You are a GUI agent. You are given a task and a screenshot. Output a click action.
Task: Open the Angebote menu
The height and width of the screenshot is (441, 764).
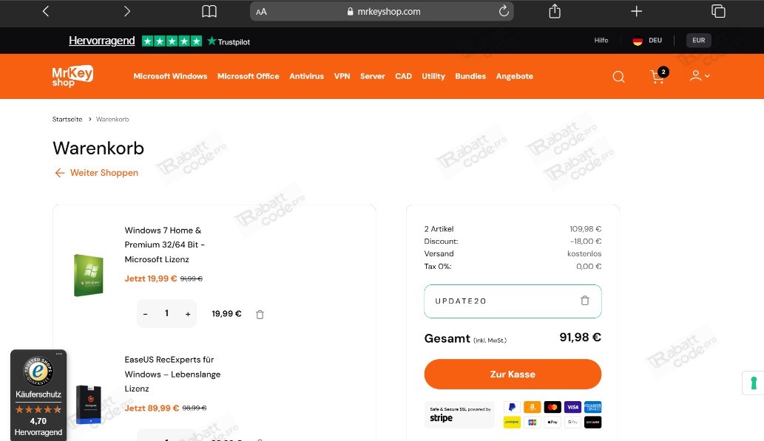(x=515, y=76)
